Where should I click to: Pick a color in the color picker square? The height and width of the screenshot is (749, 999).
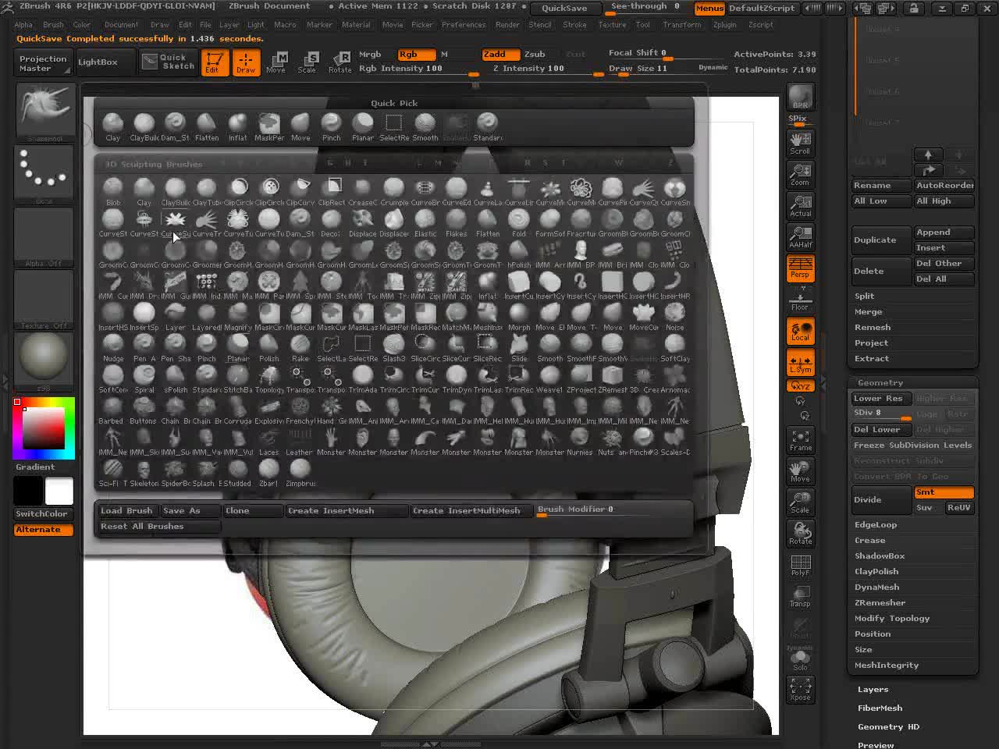[43, 428]
